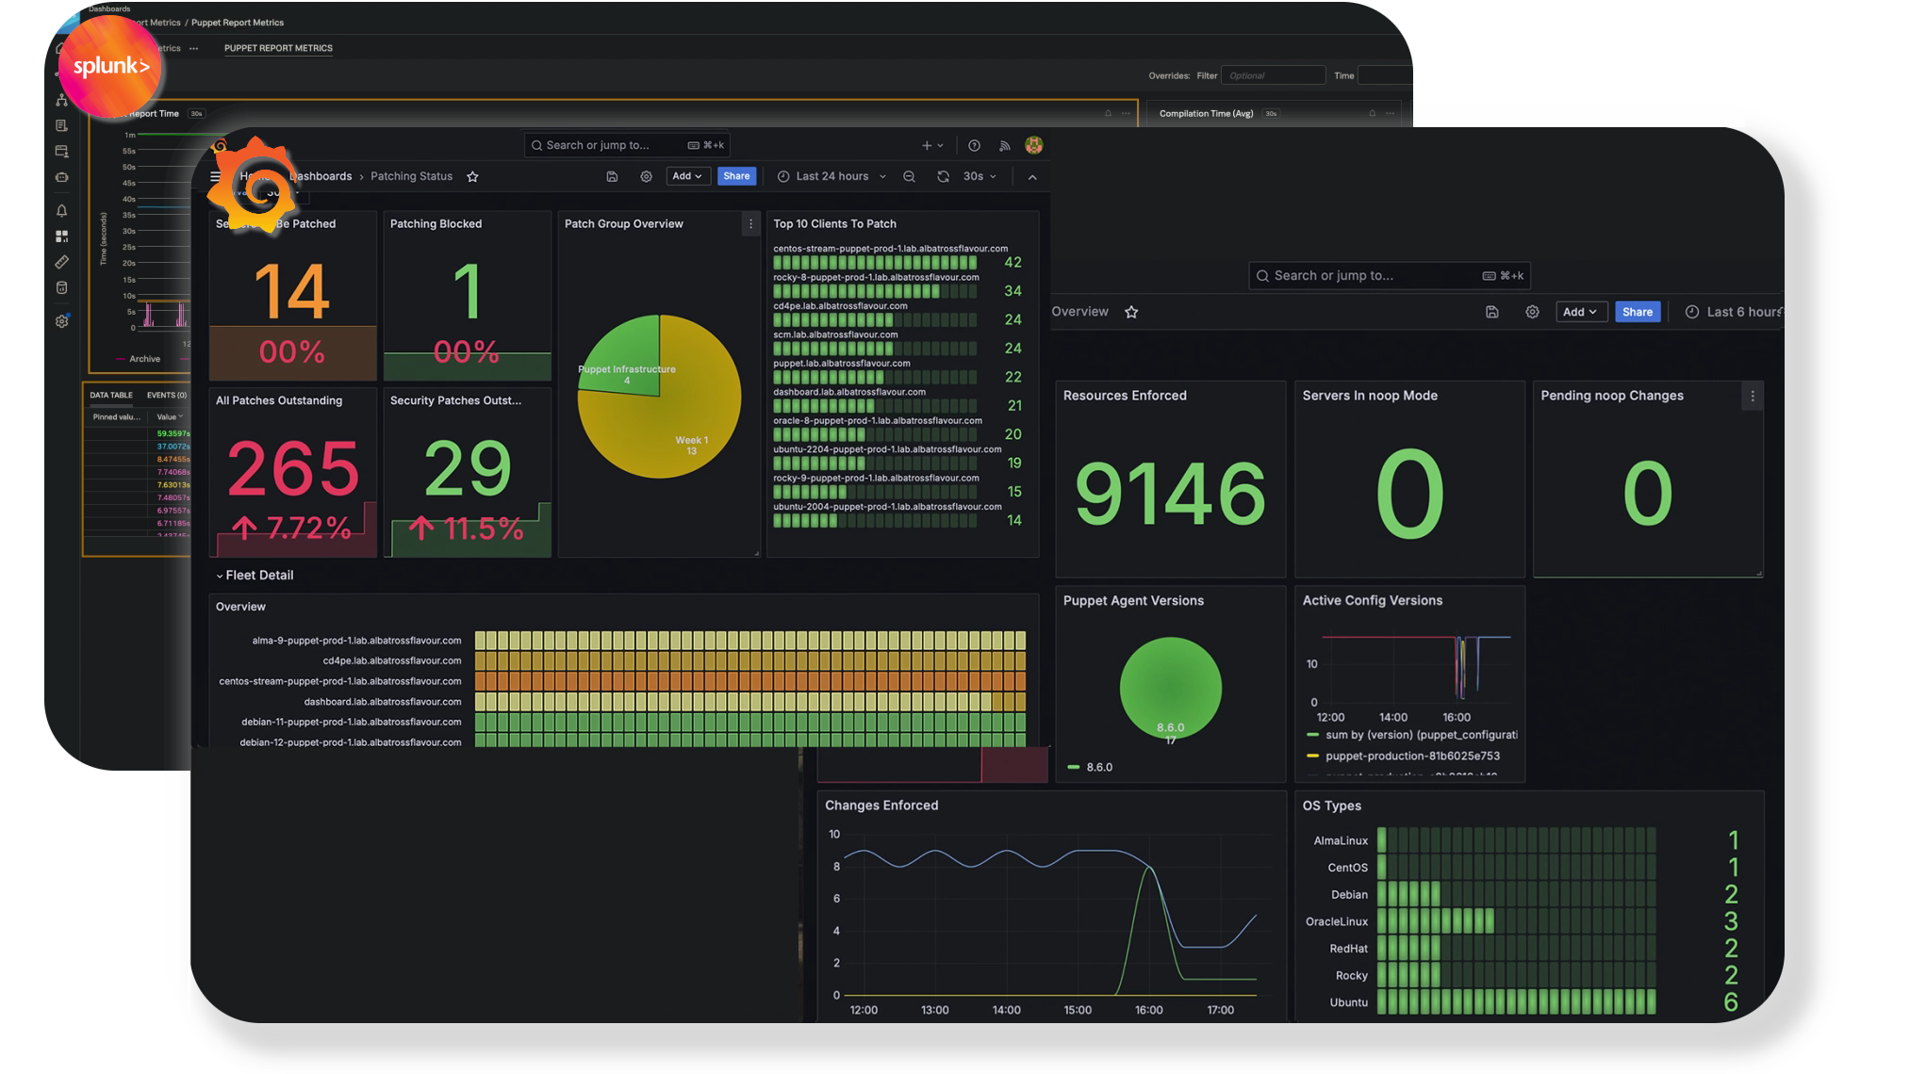Screen dimensions: 1910x1074
Task: Open the dashboard settings gear
Action: [x=646, y=176]
